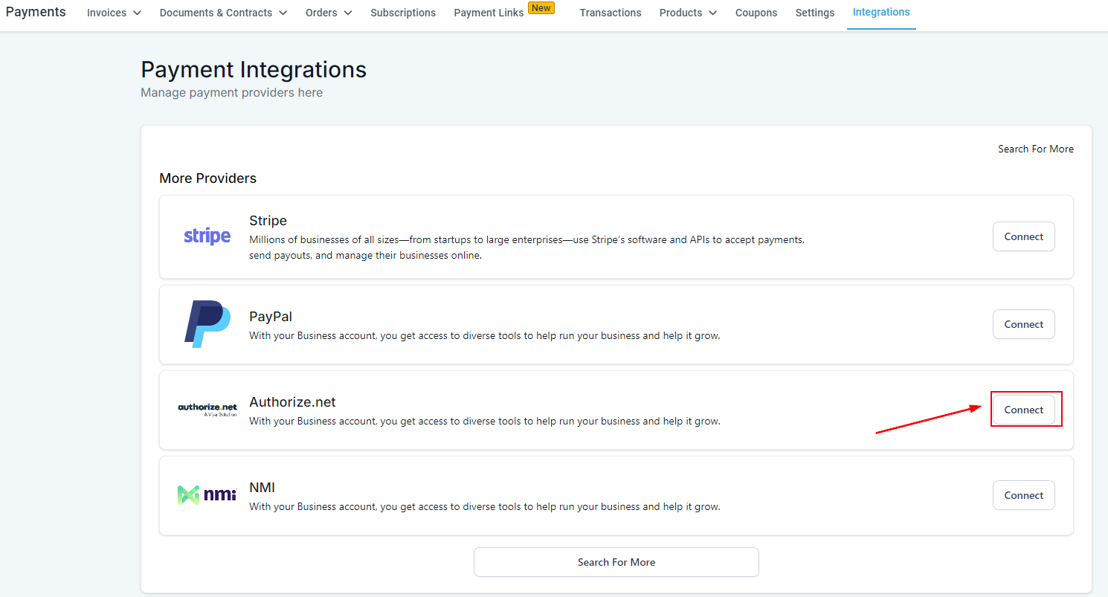
Task: Open the Products dropdown menu
Action: point(688,13)
